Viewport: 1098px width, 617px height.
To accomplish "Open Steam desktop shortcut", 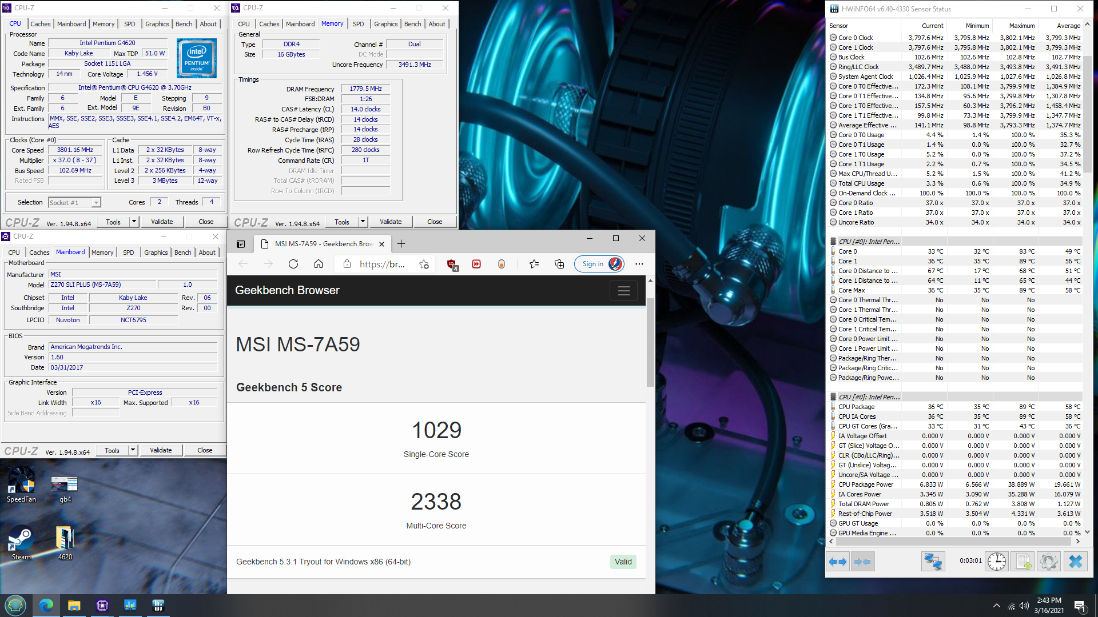I will tap(21, 543).
